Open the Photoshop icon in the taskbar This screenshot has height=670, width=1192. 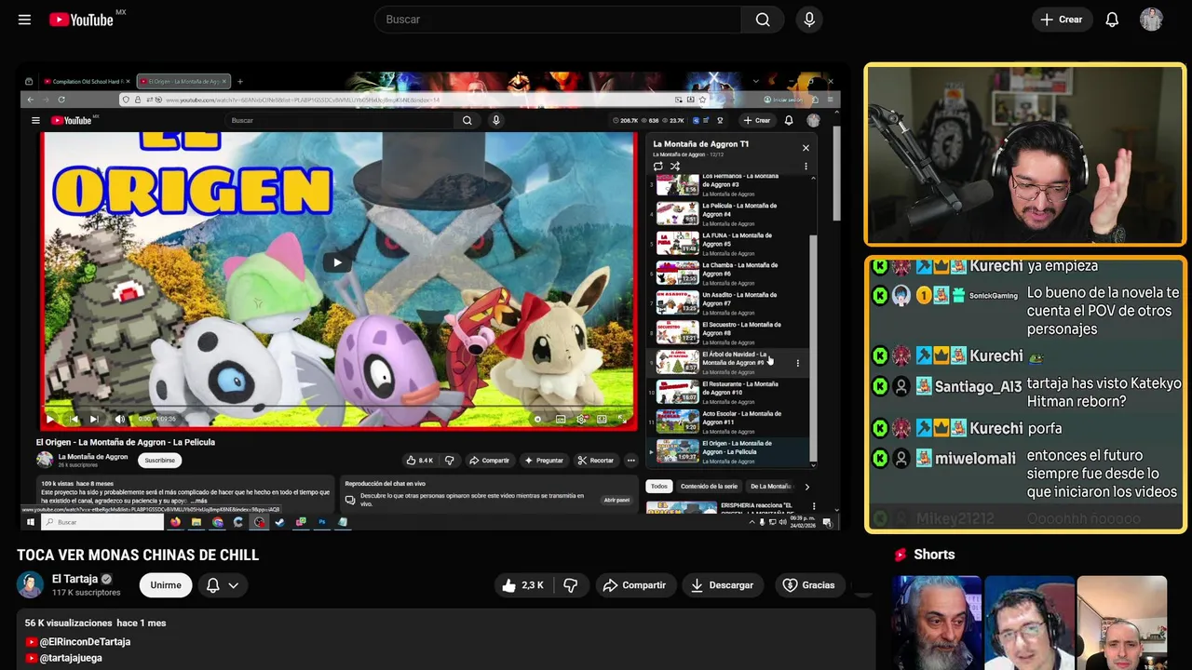(321, 522)
